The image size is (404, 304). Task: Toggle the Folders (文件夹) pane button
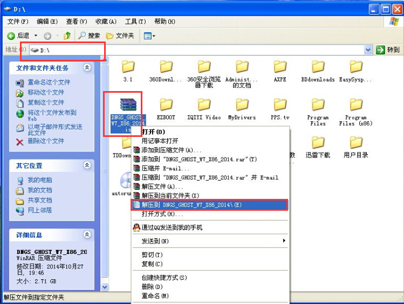click(x=120, y=36)
